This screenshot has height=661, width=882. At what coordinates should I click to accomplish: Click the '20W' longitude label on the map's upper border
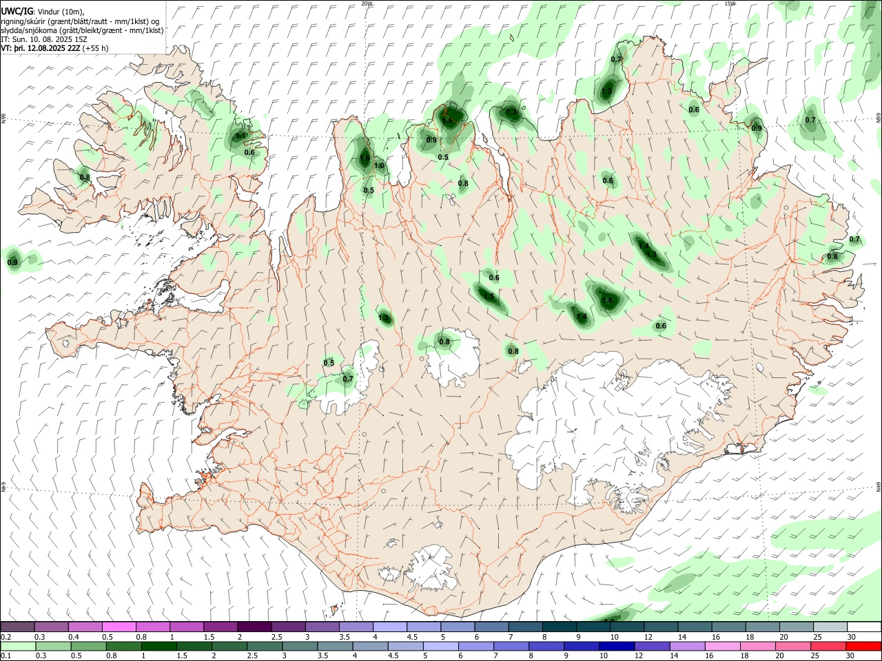pyautogui.click(x=367, y=3)
